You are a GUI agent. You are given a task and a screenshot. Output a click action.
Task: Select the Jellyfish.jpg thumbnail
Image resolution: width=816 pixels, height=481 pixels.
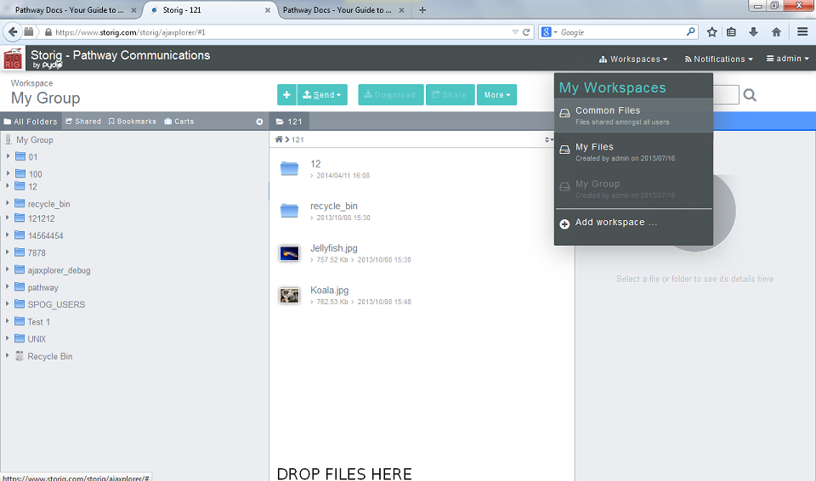pos(289,253)
